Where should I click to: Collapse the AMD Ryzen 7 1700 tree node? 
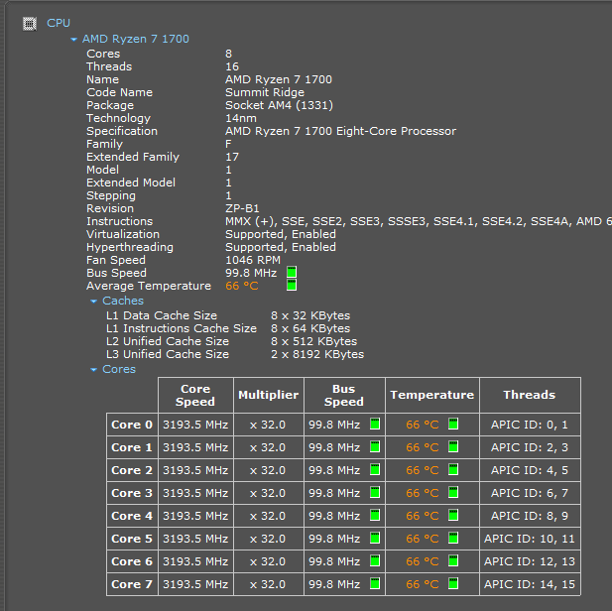(x=73, y=40)
